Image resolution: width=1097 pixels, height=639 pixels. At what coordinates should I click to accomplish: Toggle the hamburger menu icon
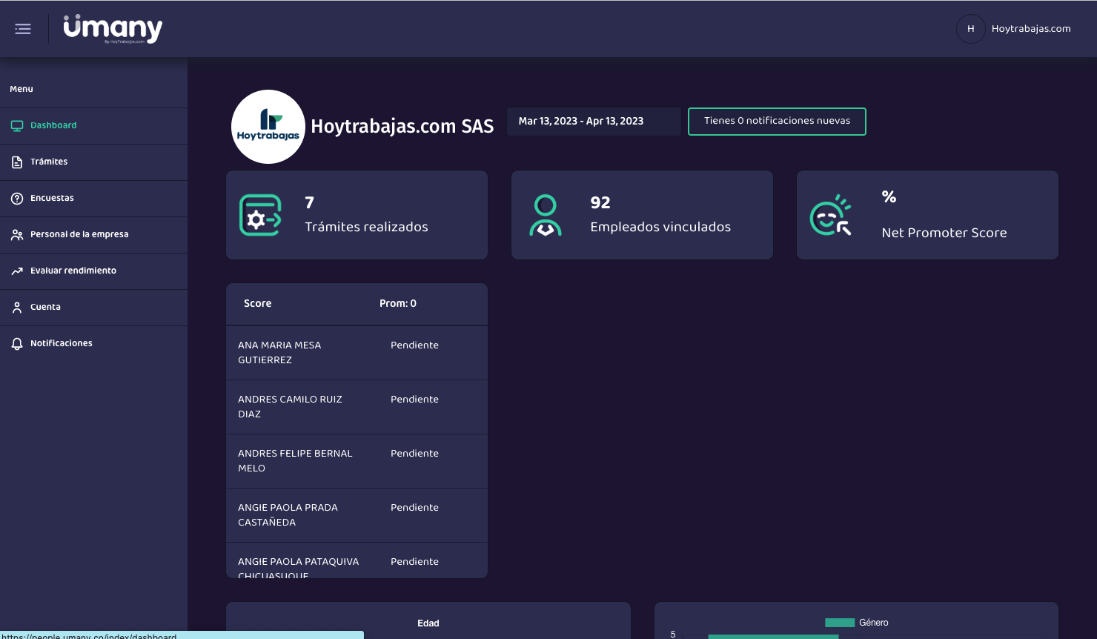pos(23,29)
